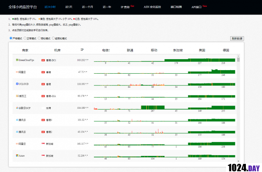Click IP cell 101.32.*.*
The width and height of the screenshot is (262, 172).
[x=83, y=120]
